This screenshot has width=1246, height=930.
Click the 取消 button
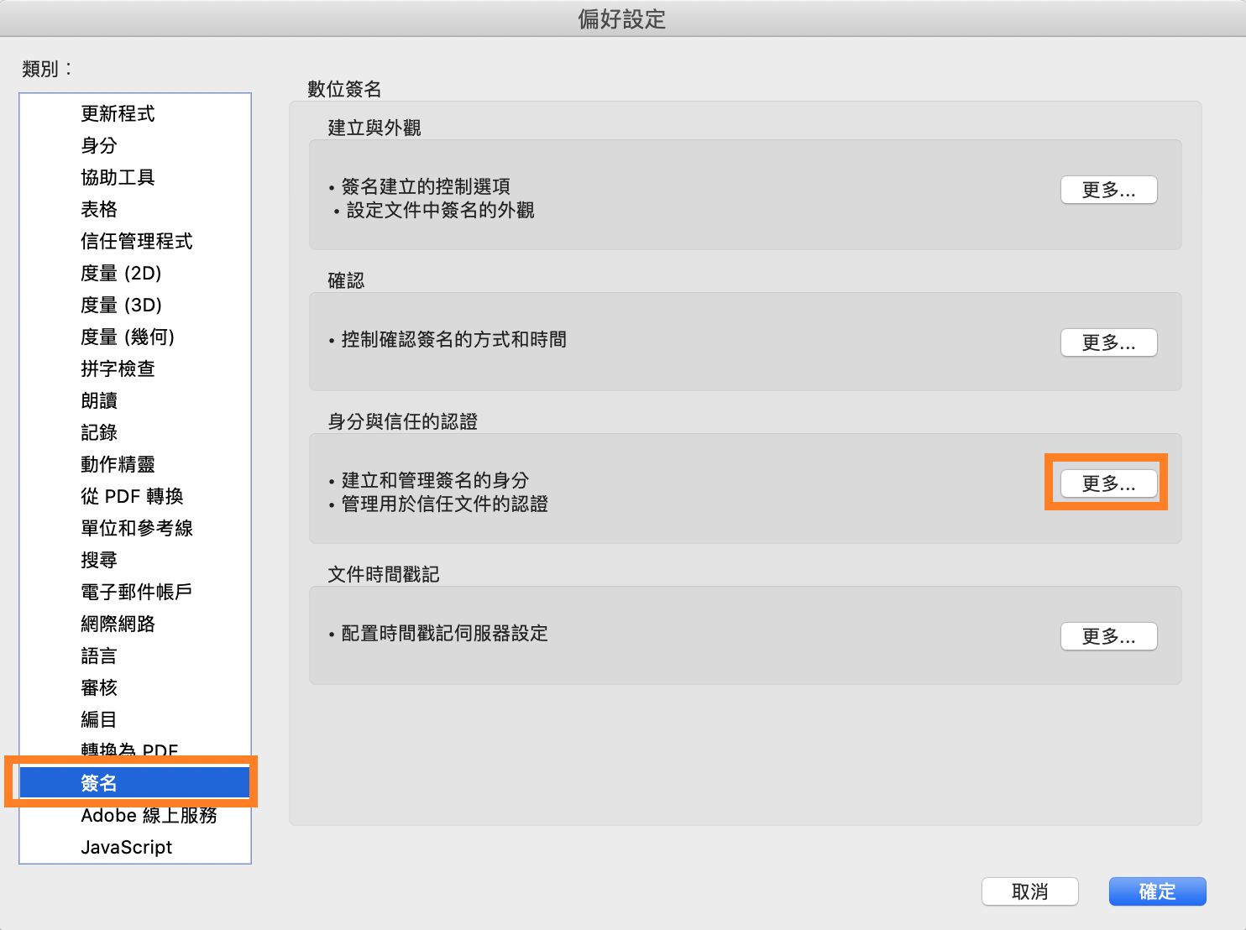pyautogui.click(x=1030, y=891)
